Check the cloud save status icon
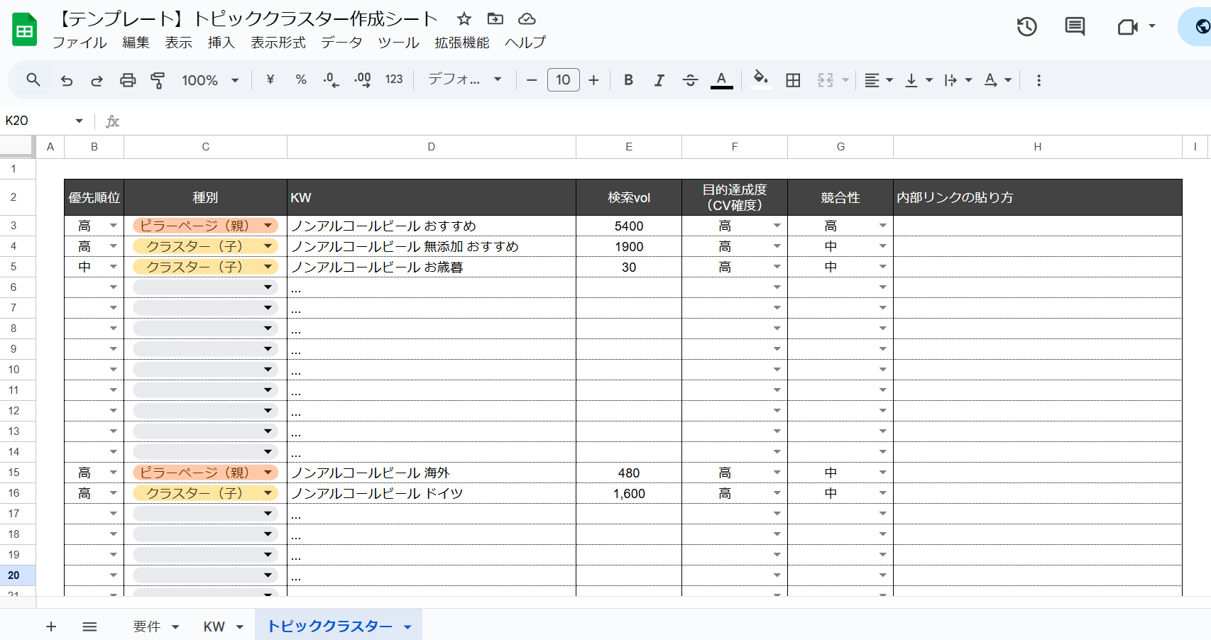The height and width of the screenshot is (640, 1211). coord(527,19)
